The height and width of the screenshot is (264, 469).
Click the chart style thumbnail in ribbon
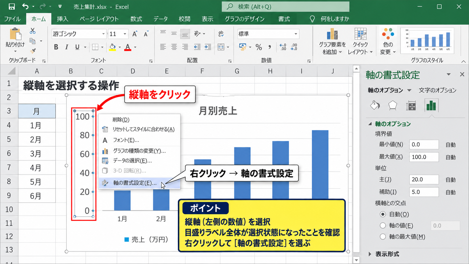(427, 41)
